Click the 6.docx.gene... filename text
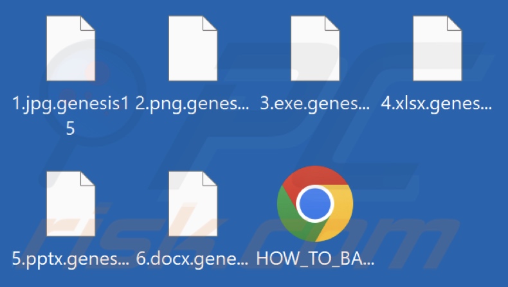 pos(192,259)
